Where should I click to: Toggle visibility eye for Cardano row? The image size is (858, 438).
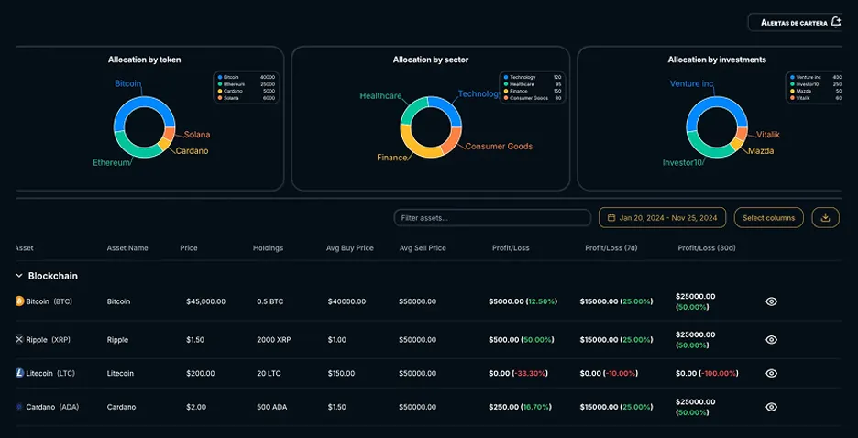coord(771,407)
